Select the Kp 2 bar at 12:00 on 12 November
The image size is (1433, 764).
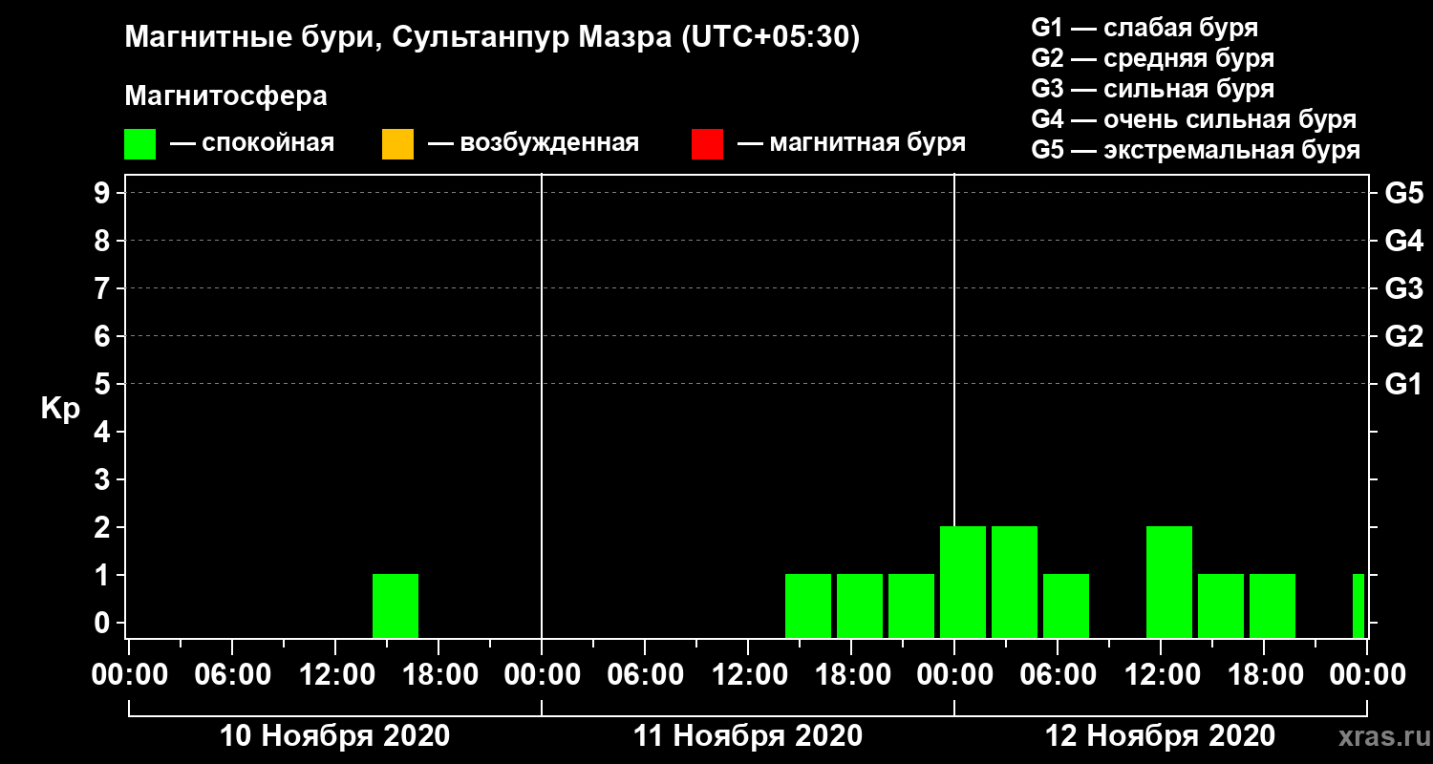pyautogui.click(x=1169, y=582)
